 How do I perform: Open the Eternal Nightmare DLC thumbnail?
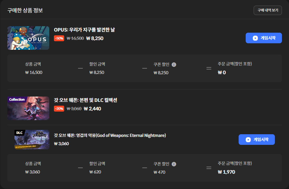(32, 140)
